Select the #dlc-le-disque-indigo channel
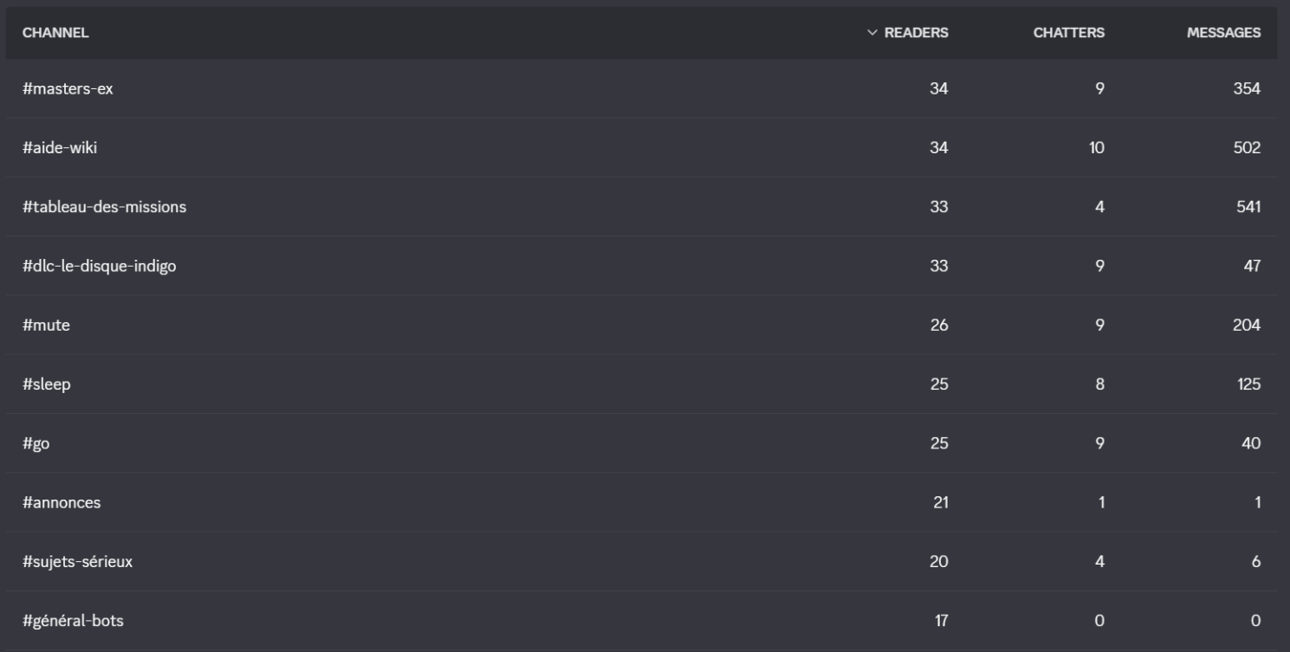This screenshot has width=1290, height=652. pos(641,266)
